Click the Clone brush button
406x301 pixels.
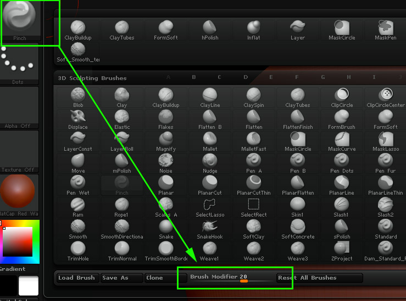point(166,278)
